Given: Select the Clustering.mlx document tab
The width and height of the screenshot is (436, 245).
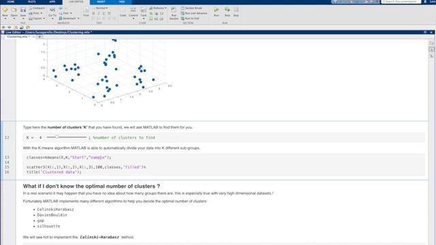Looking at the screenshot, I should [18, 37].
